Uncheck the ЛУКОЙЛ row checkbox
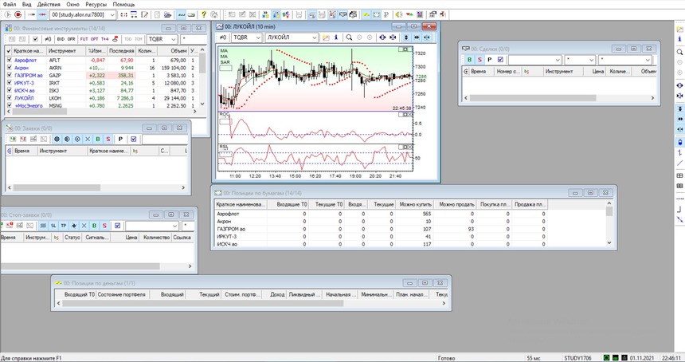 (10, 98)
